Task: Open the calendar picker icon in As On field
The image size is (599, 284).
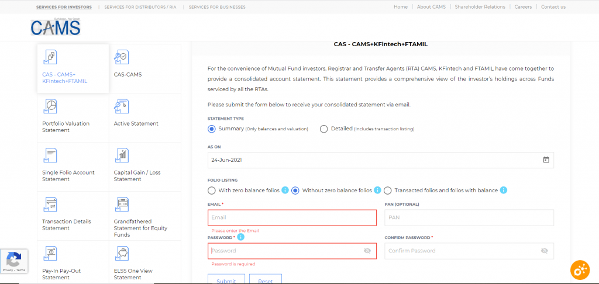Action: pyautogui.click(x=546, y=160)
